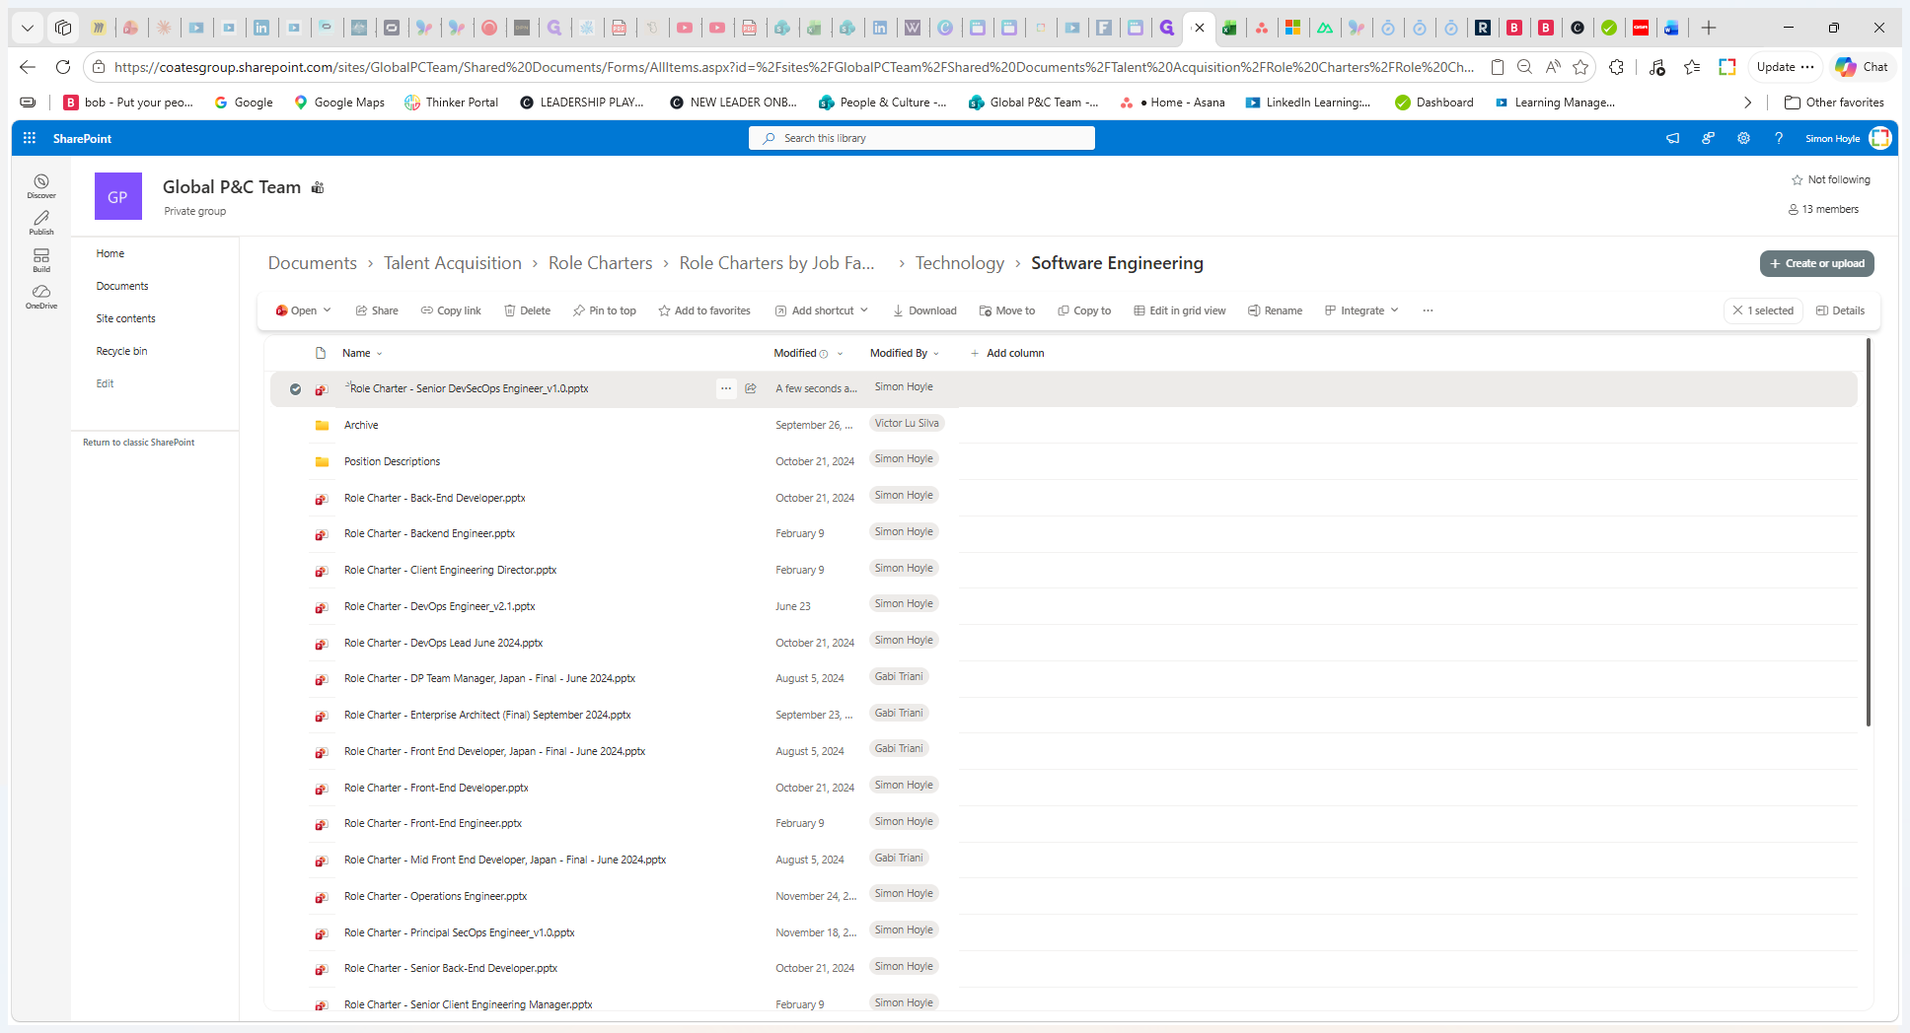Open the Details pane
Screen dimensions: 1910x1033
coord(1840,310)
